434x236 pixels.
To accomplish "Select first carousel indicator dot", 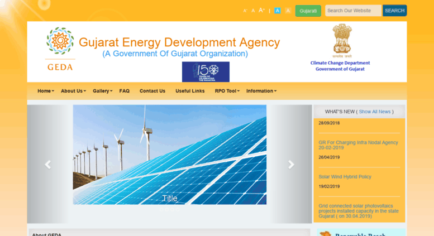I will [x=161, y=209].
